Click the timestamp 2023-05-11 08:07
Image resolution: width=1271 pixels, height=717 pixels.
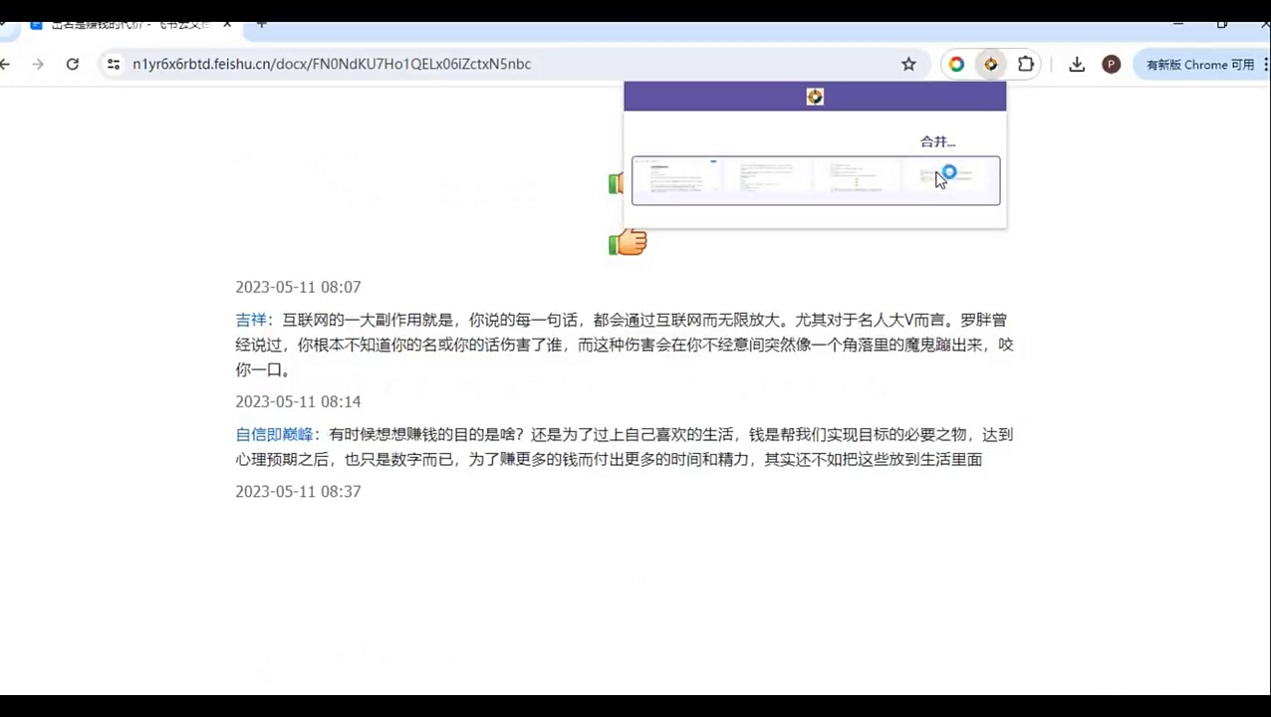click(x=298, y=287)
